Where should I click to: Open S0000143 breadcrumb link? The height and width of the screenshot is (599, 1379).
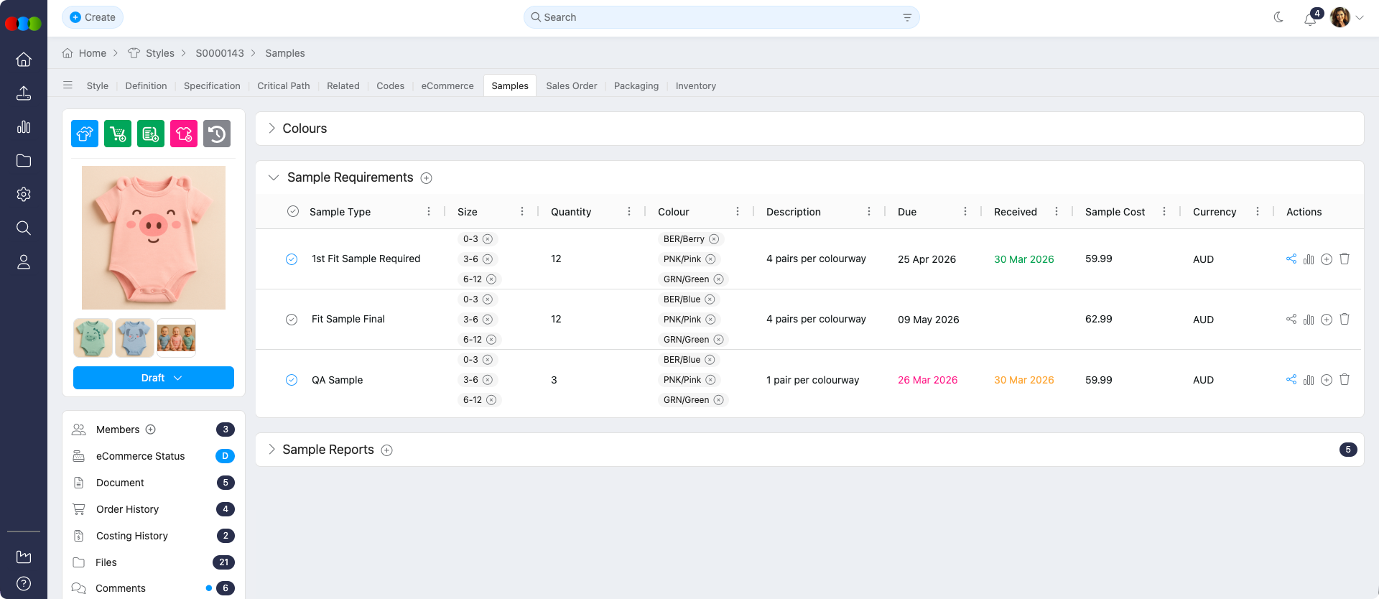coord(220,53)
